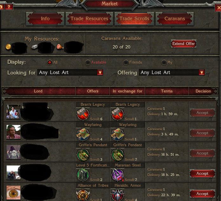This screenshot has height=201, width=221.
Task: Click the Alliance of Tribes scroll icon
Action: tap(83, 195)
